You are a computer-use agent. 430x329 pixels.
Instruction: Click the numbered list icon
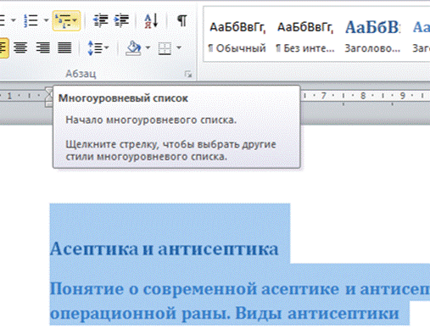tap(31, 20)
